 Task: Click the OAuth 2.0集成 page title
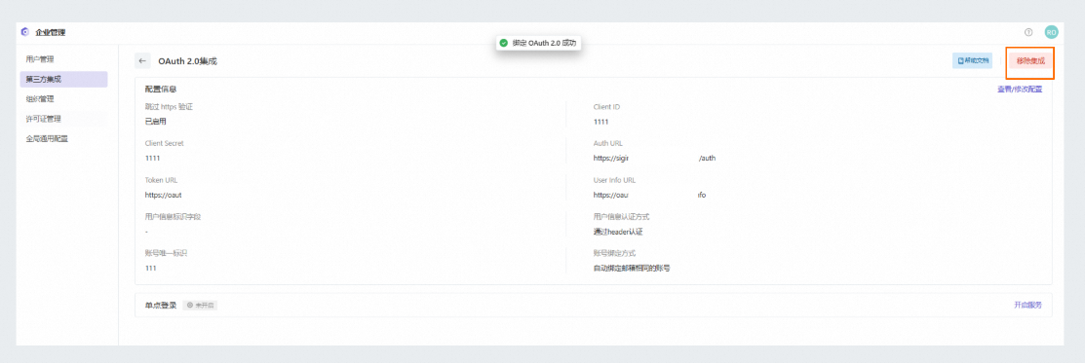[x=187, y=61]
